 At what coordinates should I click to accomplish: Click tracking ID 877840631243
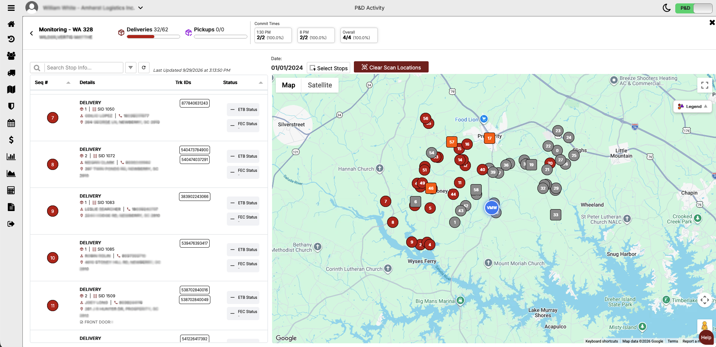(x=195, y=103)
